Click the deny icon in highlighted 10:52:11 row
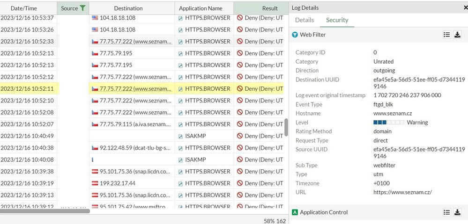 click(240, 88)
